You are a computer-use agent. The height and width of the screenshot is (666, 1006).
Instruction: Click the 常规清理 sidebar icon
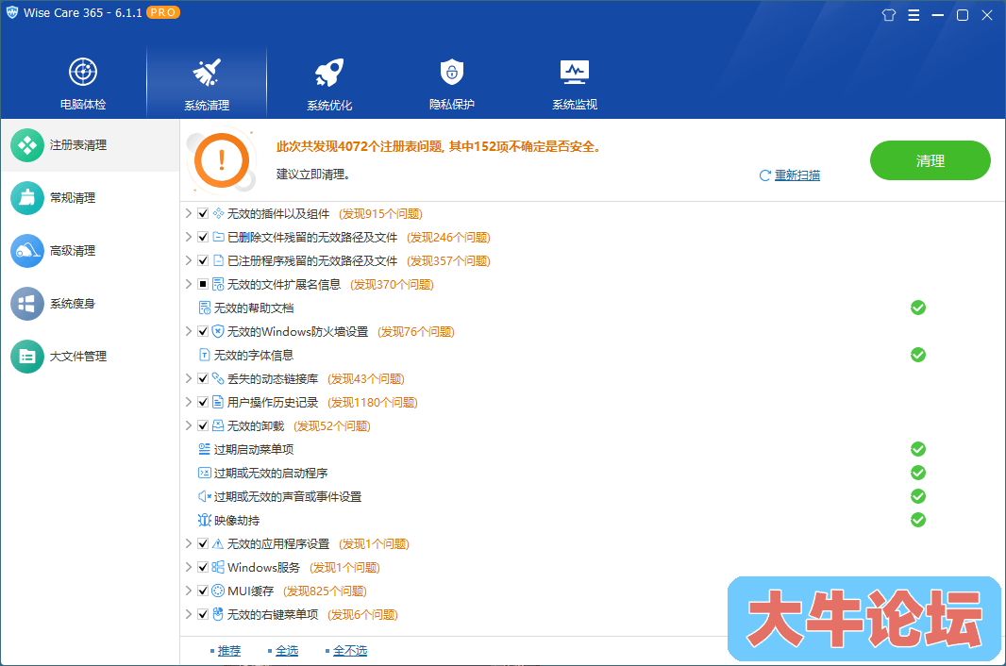click(27, 197)
